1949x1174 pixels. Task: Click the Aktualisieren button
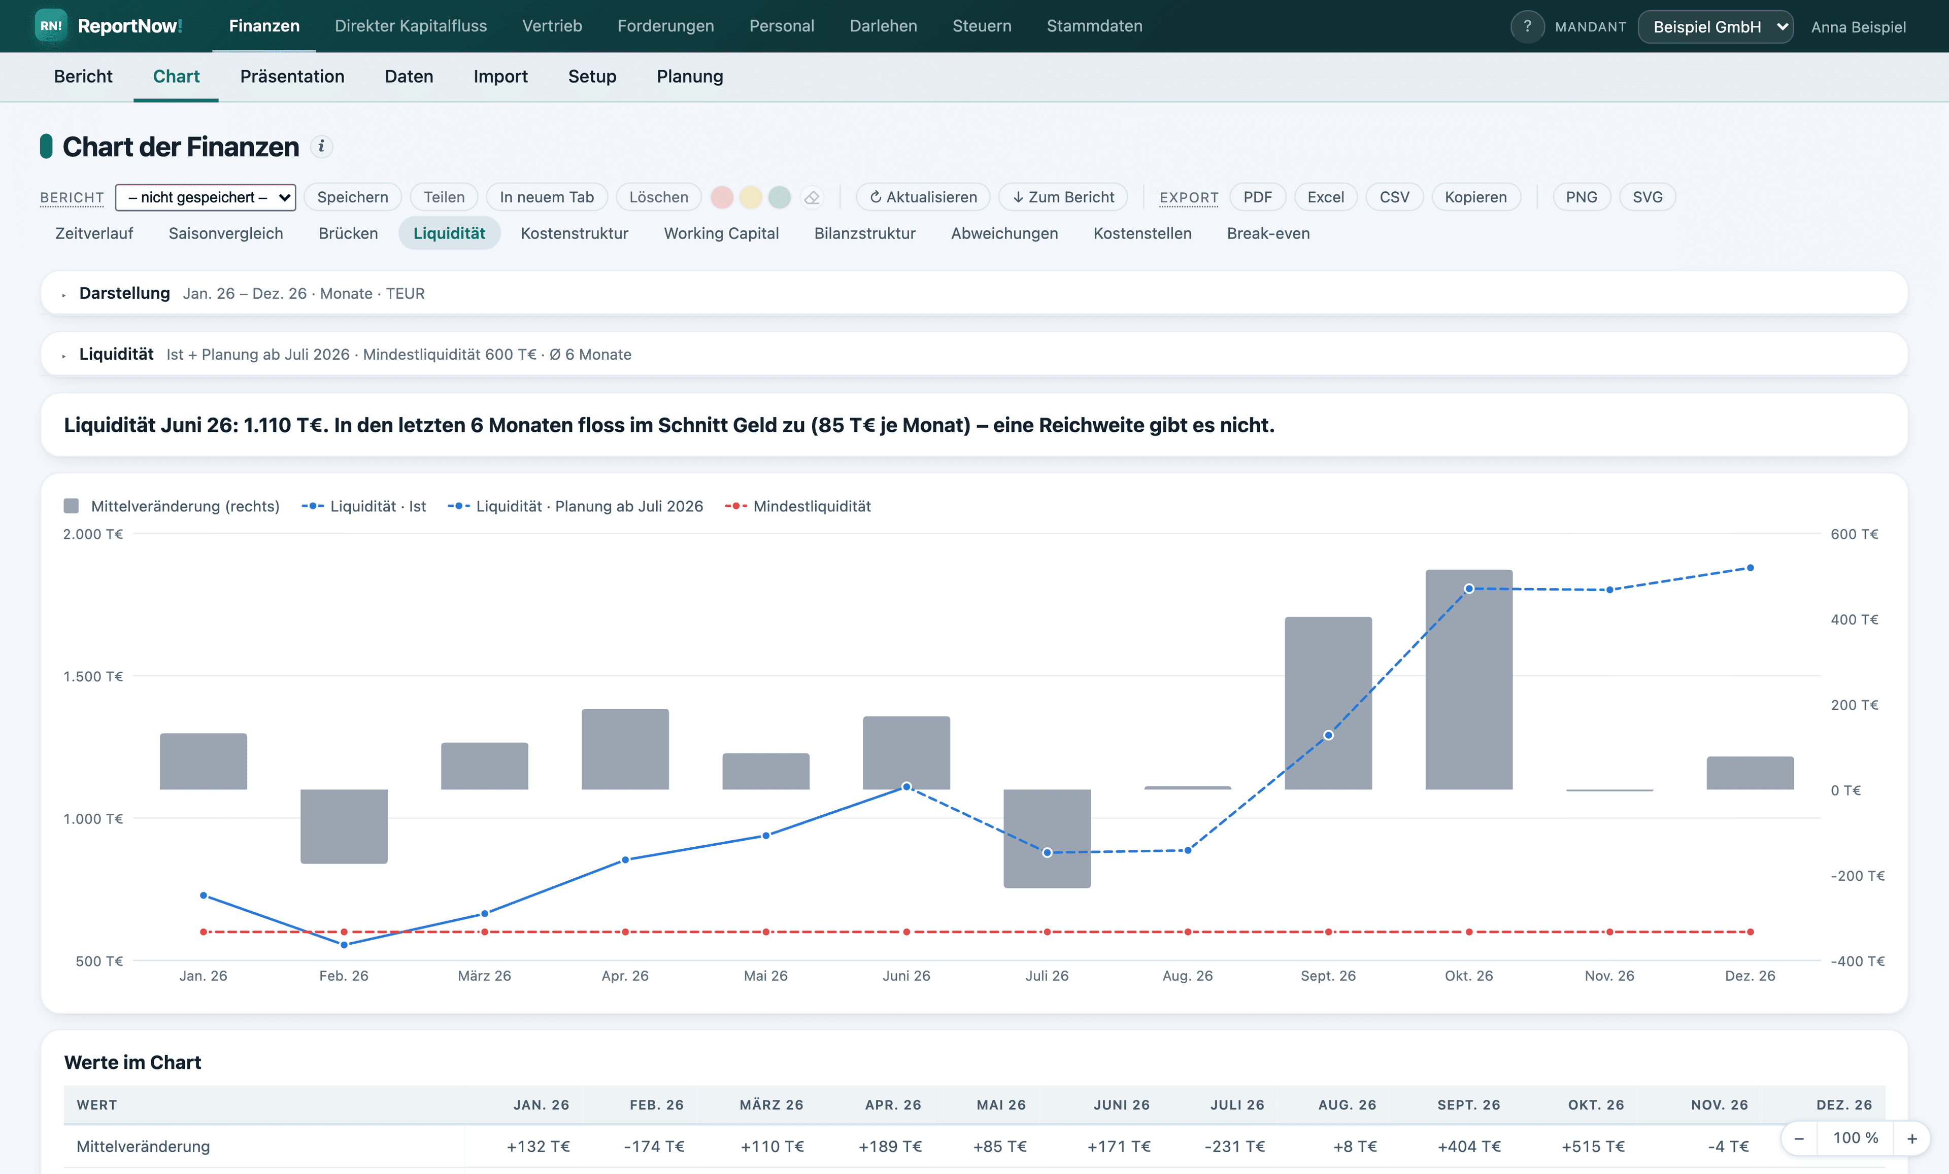pyautogui.click(x=923, y=197)
